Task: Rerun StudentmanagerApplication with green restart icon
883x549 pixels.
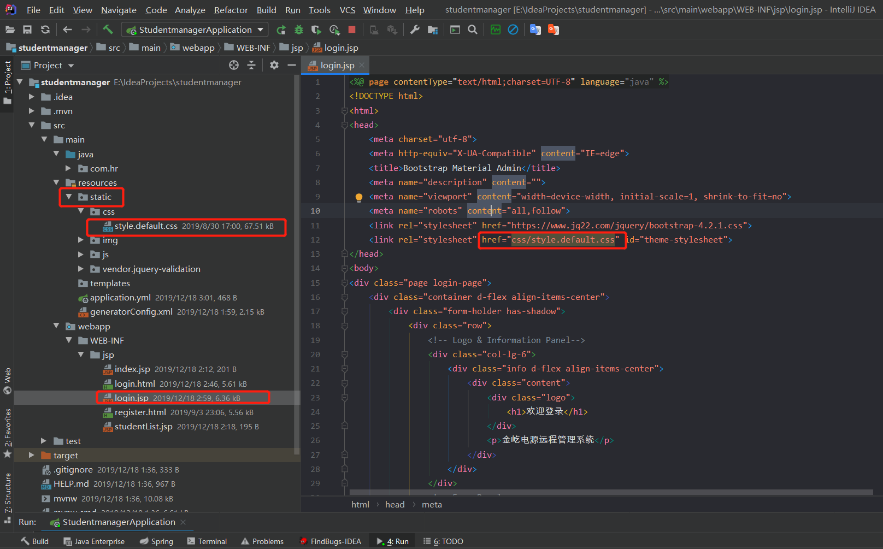Action: click(x=281, y=29)
